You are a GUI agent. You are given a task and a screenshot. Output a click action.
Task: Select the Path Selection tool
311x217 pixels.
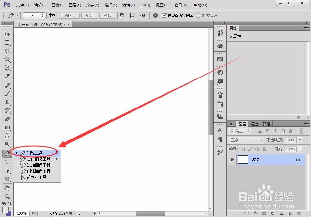[7, 170]
